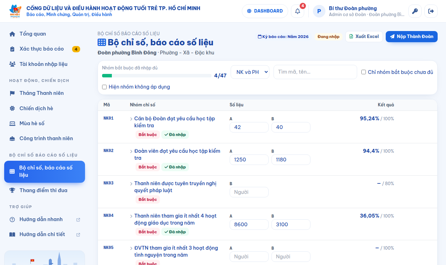Screen dimensions: 446x265
Task: Click the clipboard icon for Xác thực báo cáo
Action: (x=12, y=49)
